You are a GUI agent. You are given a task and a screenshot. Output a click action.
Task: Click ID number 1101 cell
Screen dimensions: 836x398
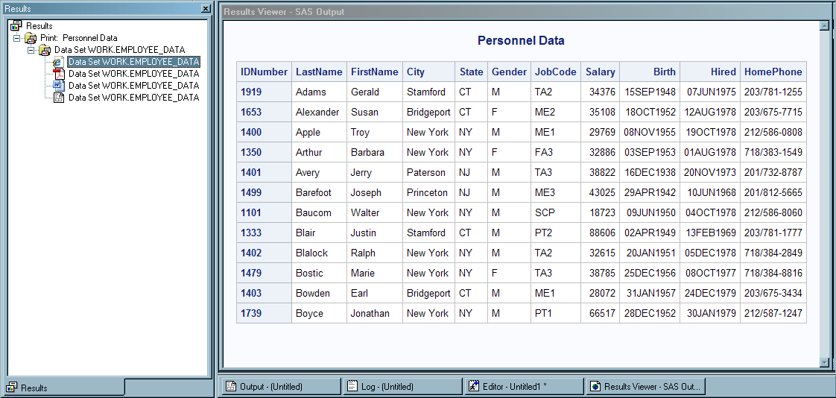point(264,212)
